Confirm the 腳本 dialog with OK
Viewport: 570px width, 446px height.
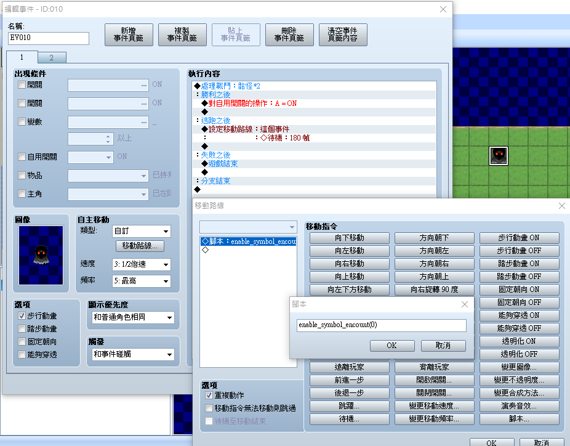coord(392,346)
